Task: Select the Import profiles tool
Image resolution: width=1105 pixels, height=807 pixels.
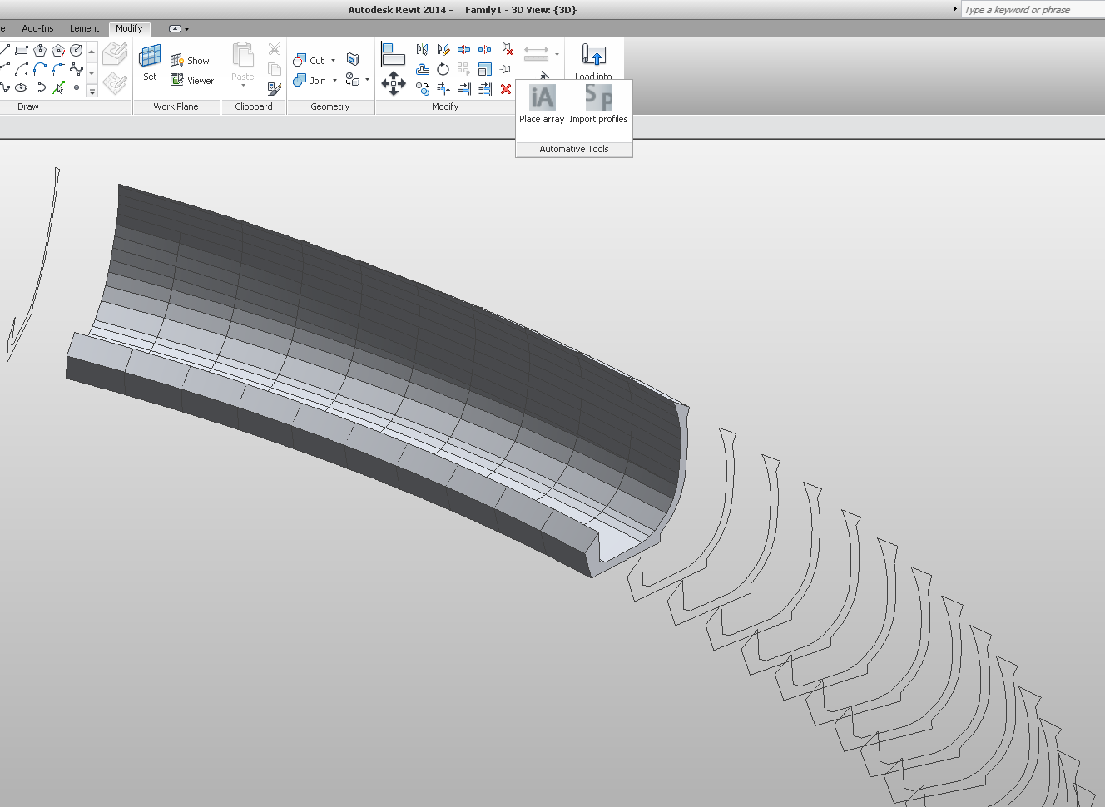Action: [x=598, y=100]
